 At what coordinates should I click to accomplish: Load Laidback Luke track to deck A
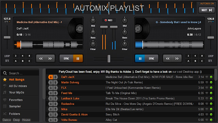[51, 98]
